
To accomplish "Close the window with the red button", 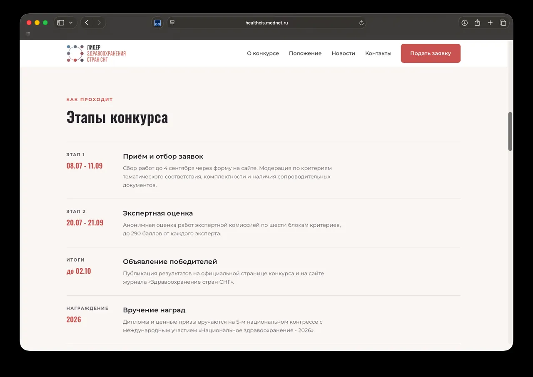I will (x=29, y=23).
